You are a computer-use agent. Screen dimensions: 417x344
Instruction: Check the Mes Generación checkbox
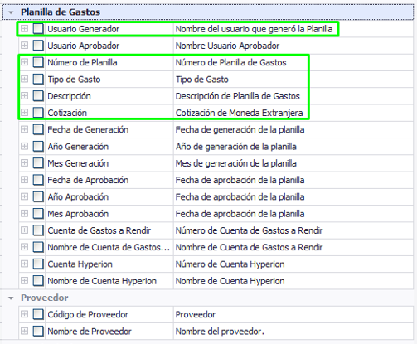(x=38, y=163)
